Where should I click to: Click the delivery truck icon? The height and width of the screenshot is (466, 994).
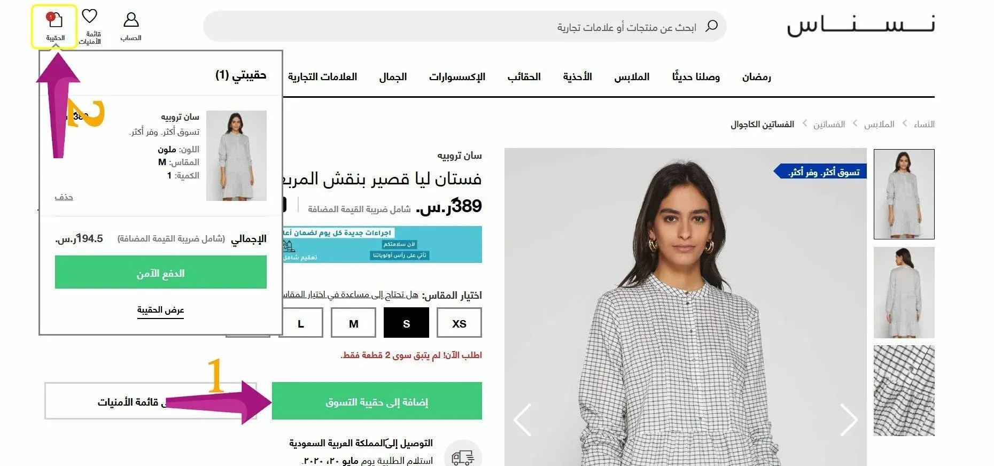click(463, 456)
